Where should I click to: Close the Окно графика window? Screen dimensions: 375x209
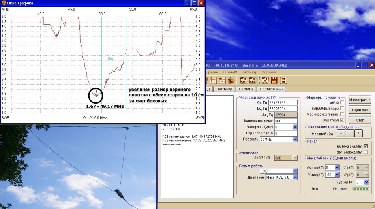pos(201,3)
